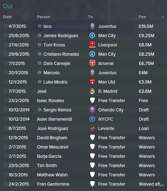Screen dimensions: 167x191
Task: Select the David Bingham transfer row
Action: tap(84, 138)
